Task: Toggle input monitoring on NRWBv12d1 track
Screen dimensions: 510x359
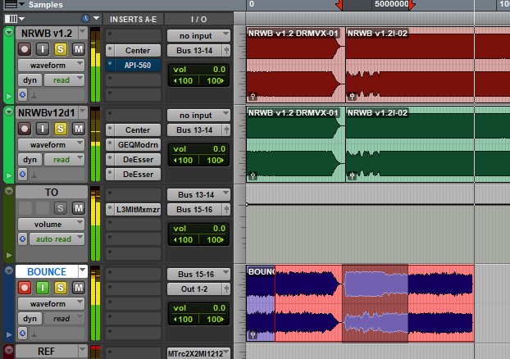Action: pos(43,129)
